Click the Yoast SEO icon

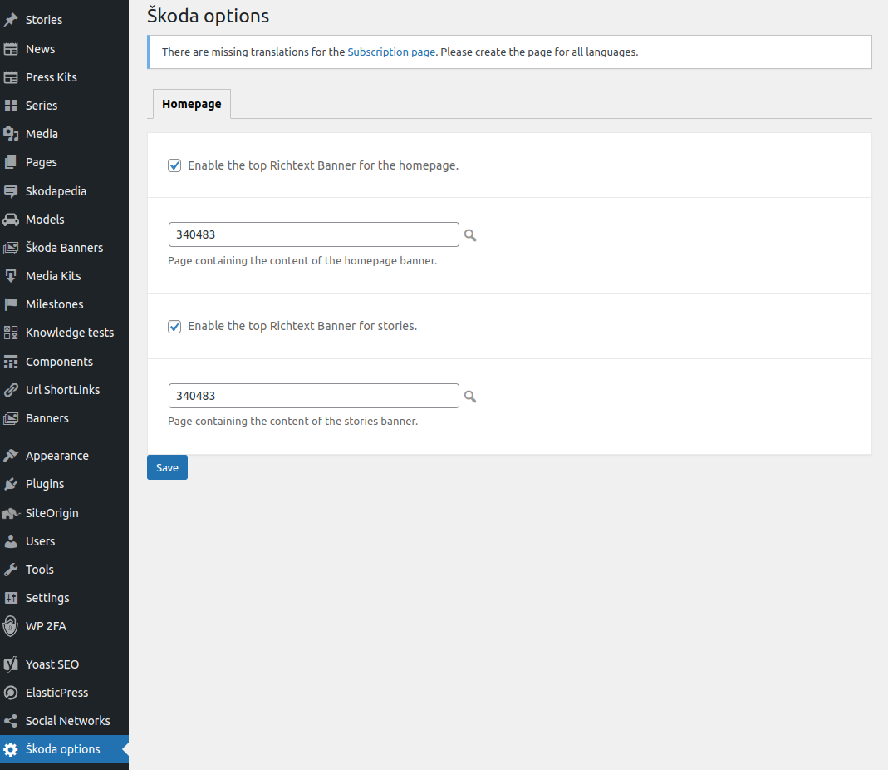[x=11, y=664]
